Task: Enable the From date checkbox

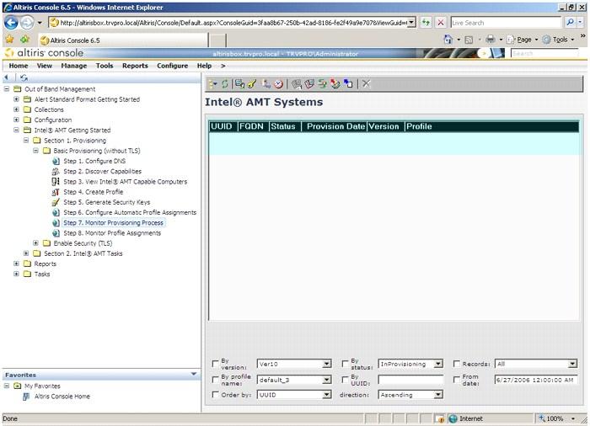Action: coord(457,380)
